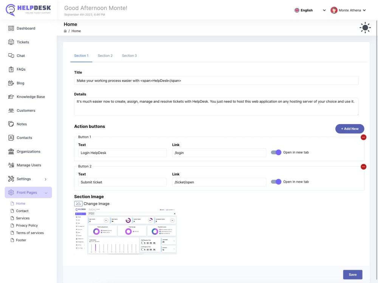Click the Settings tools icon
Viewport: 378px width, 283px height.
(x=11, y=179)
